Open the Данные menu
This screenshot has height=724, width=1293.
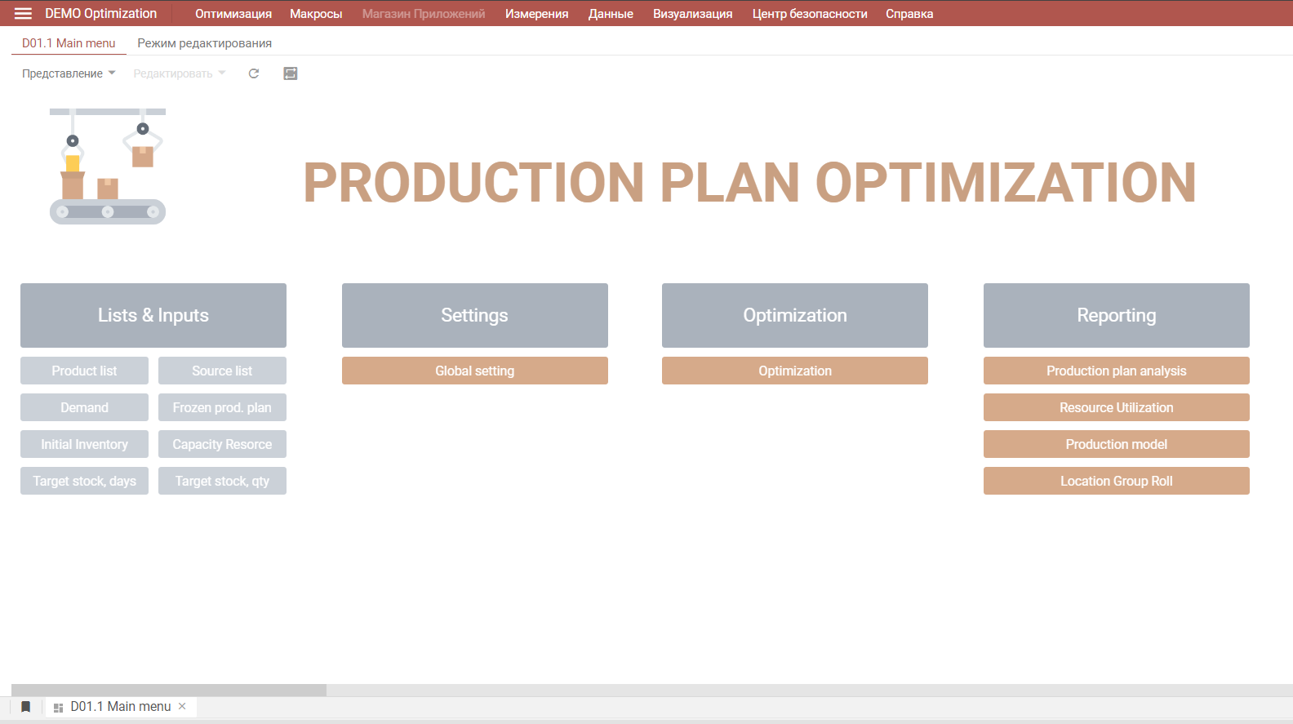pyautogui.click(x=611, y=14)
